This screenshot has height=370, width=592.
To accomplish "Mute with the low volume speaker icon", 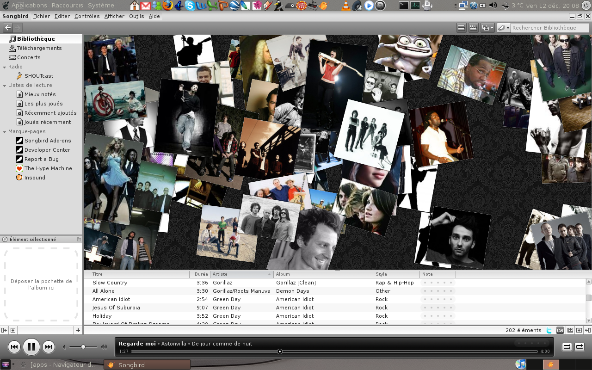I will tap(65, 347).
